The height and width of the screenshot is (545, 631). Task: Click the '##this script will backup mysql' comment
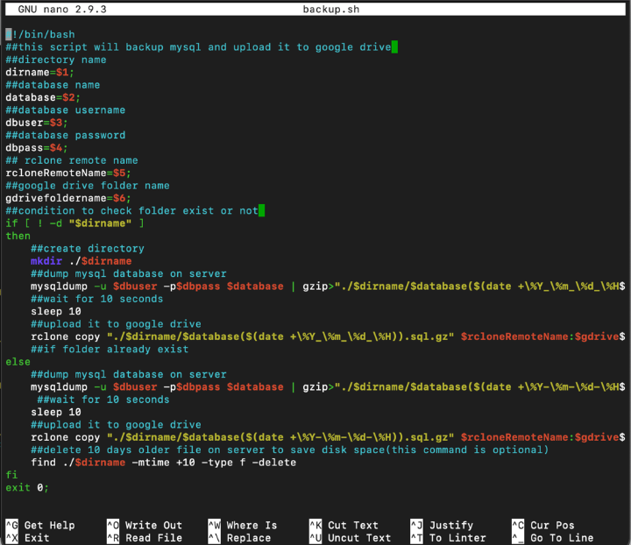coord(198,47)
